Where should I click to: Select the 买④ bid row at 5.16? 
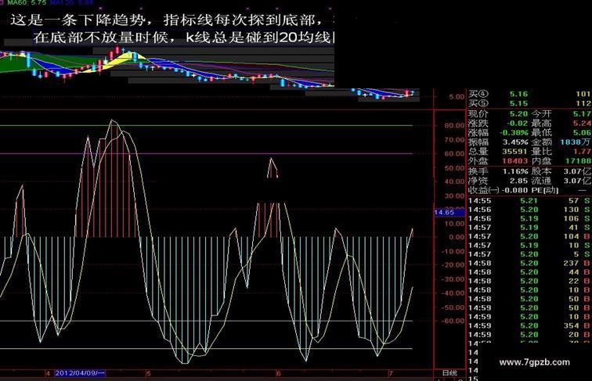click(x=529, y=94)
